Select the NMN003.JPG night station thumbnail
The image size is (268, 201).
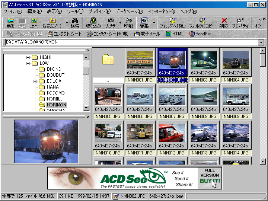click(204, 60)
